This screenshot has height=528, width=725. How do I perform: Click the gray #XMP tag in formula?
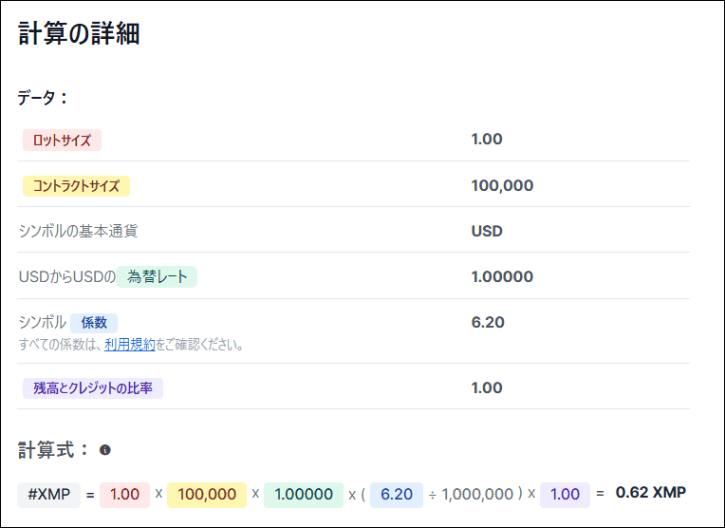pos(48,495)
